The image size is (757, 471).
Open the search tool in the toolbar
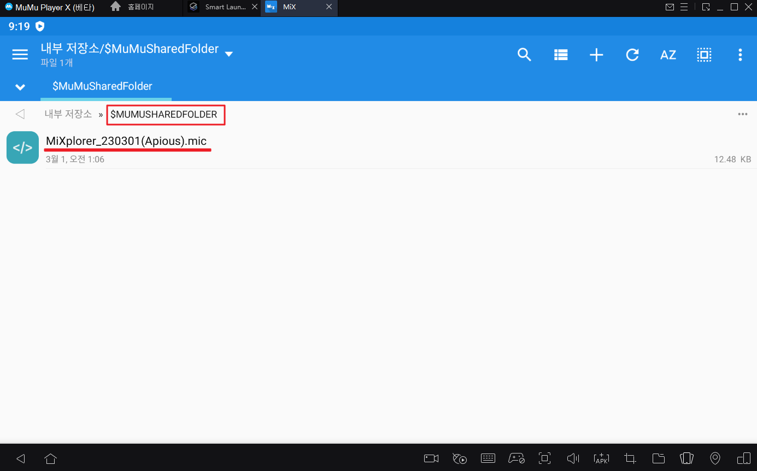point(524,55)
